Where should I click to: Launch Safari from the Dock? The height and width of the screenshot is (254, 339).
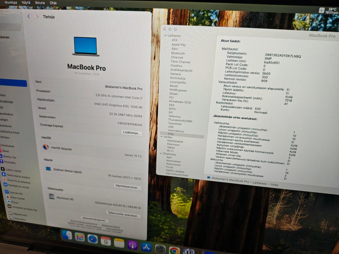(93, 239)
